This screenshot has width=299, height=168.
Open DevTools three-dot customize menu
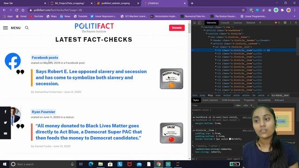click(291, 23)
